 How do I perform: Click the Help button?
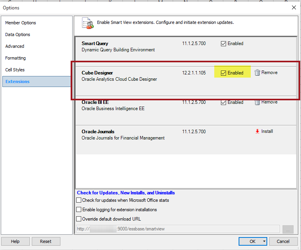click(15, 241)
